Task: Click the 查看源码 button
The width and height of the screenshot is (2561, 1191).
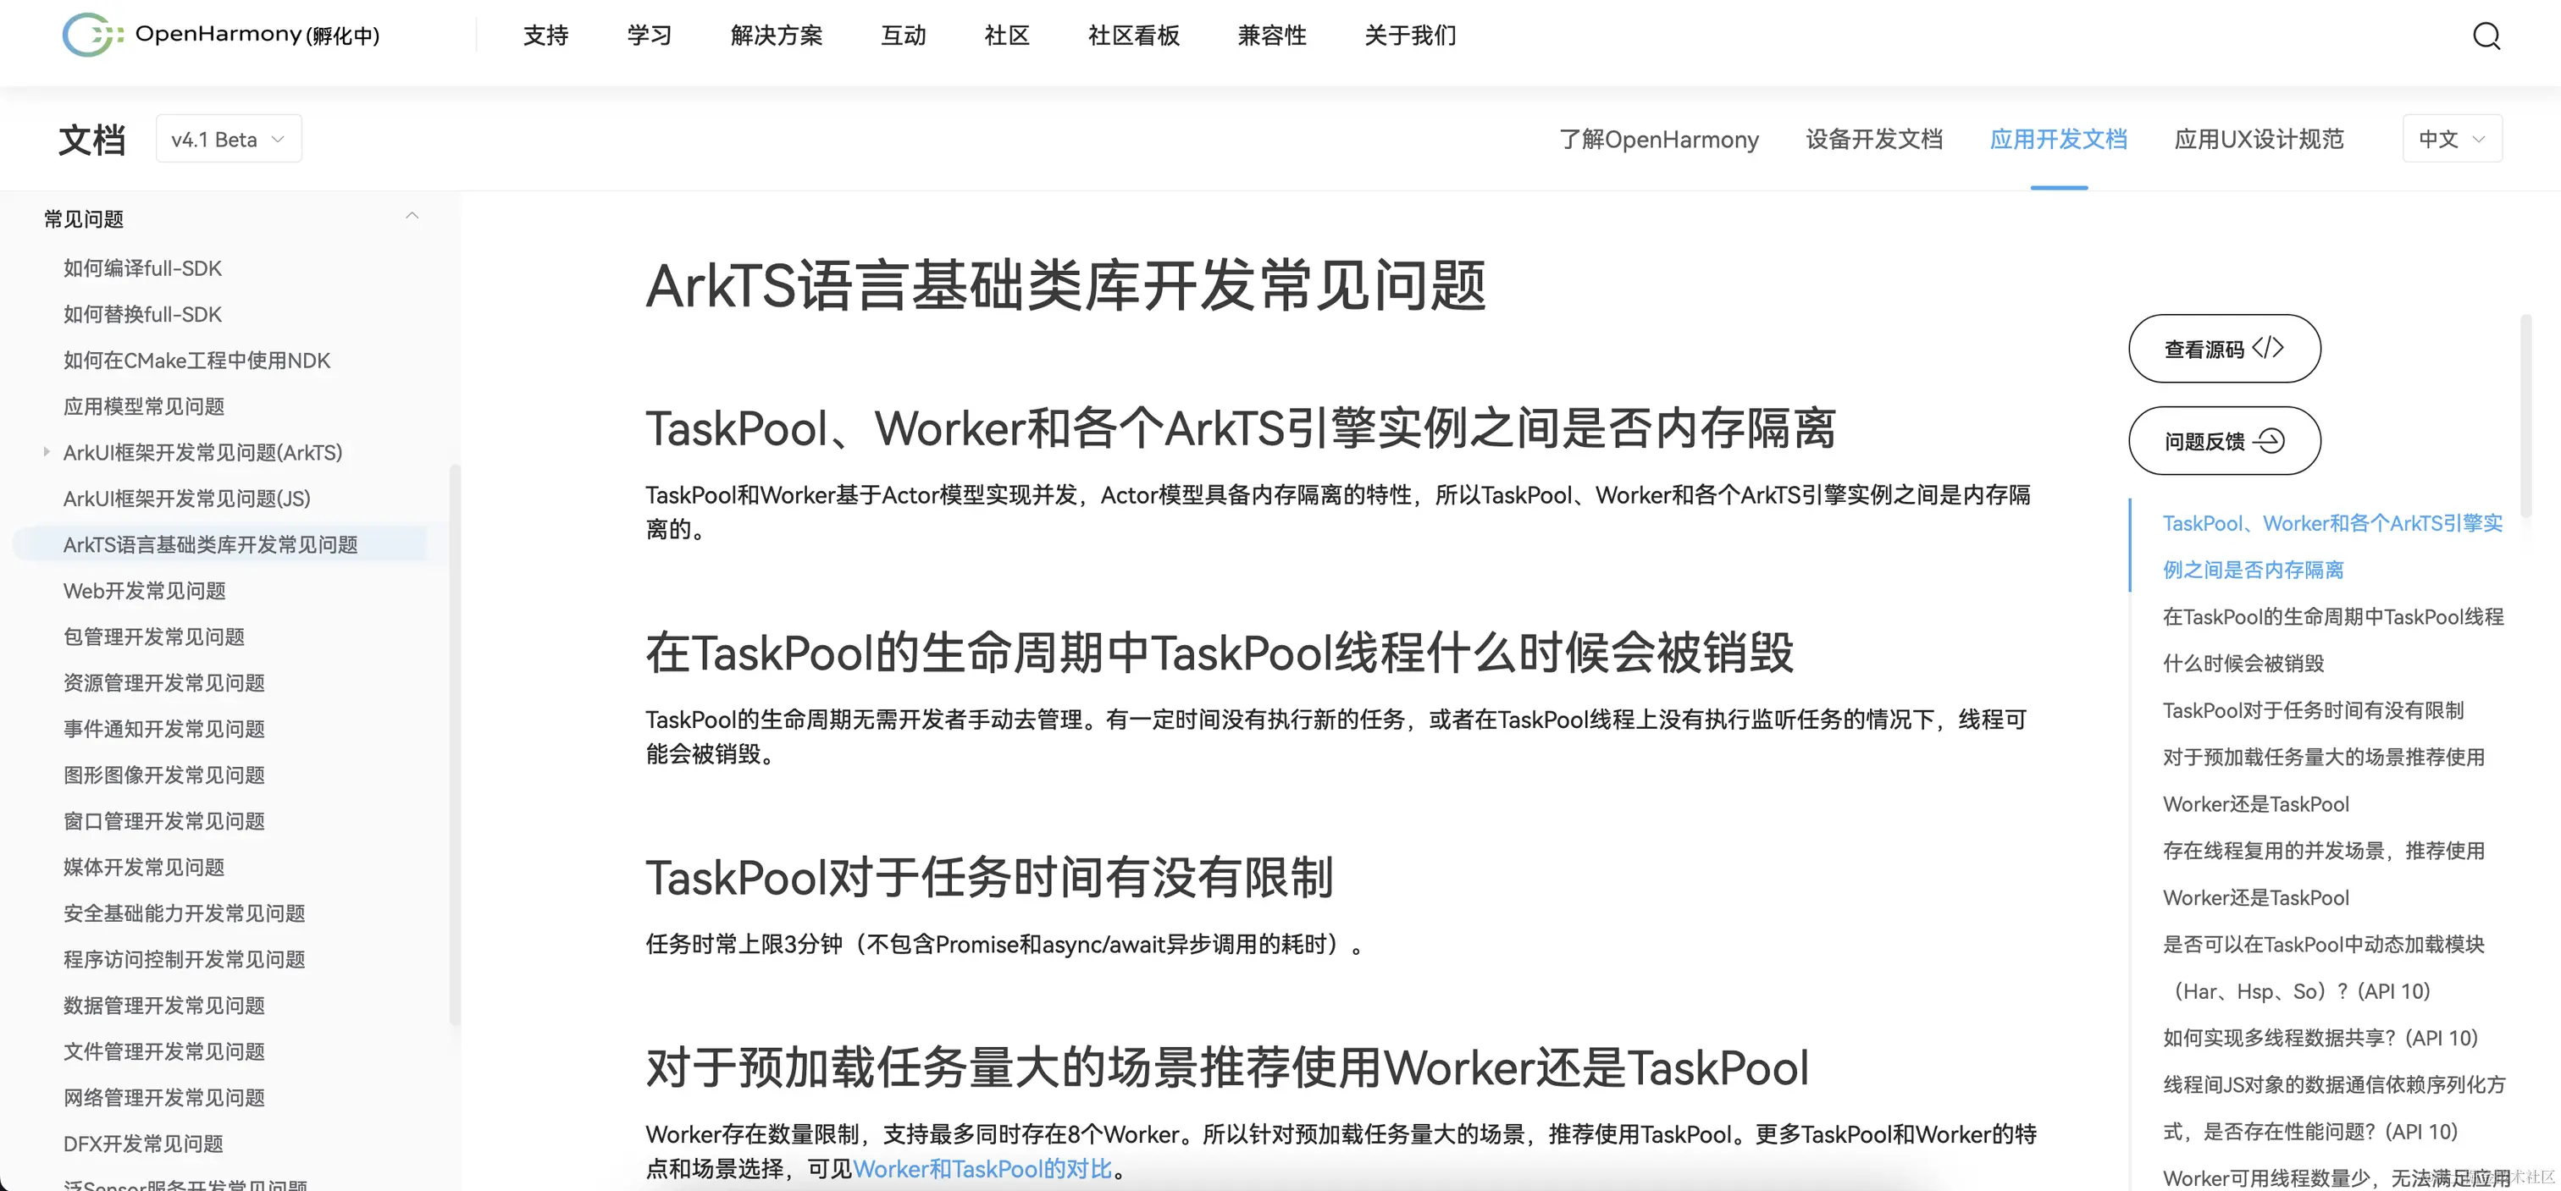Action: point(2204,349)
